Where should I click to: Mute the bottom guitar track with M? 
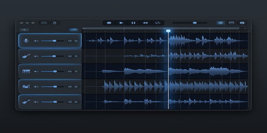click(70, 102)
